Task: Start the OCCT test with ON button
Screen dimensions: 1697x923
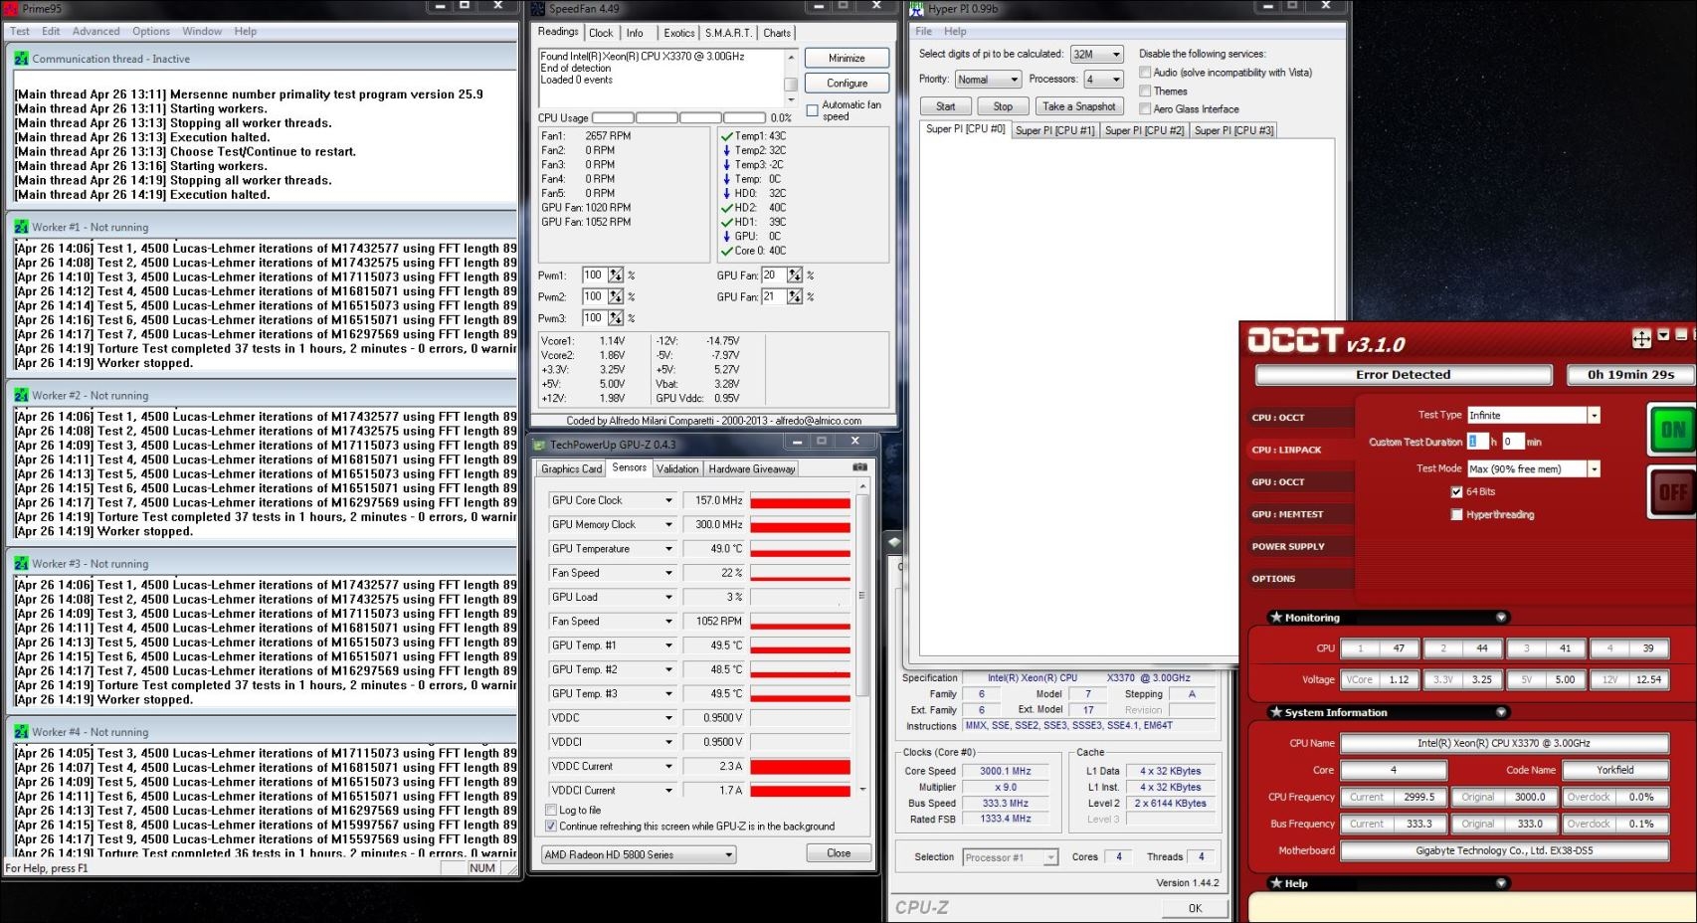Action: point(1672,430)
